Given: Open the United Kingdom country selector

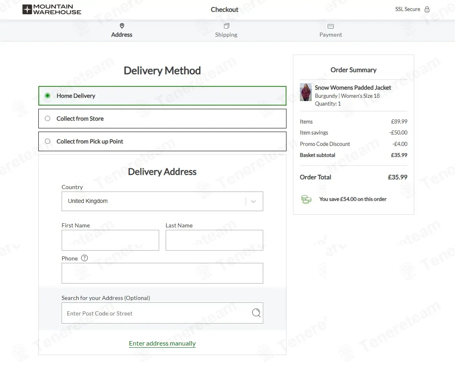Looking at the screenshot, I should click(x=155, y=201).
